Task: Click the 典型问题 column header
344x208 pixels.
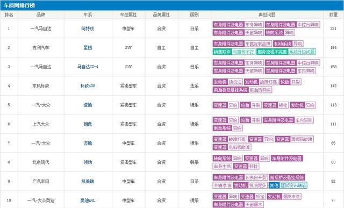Action: (267, 15)
